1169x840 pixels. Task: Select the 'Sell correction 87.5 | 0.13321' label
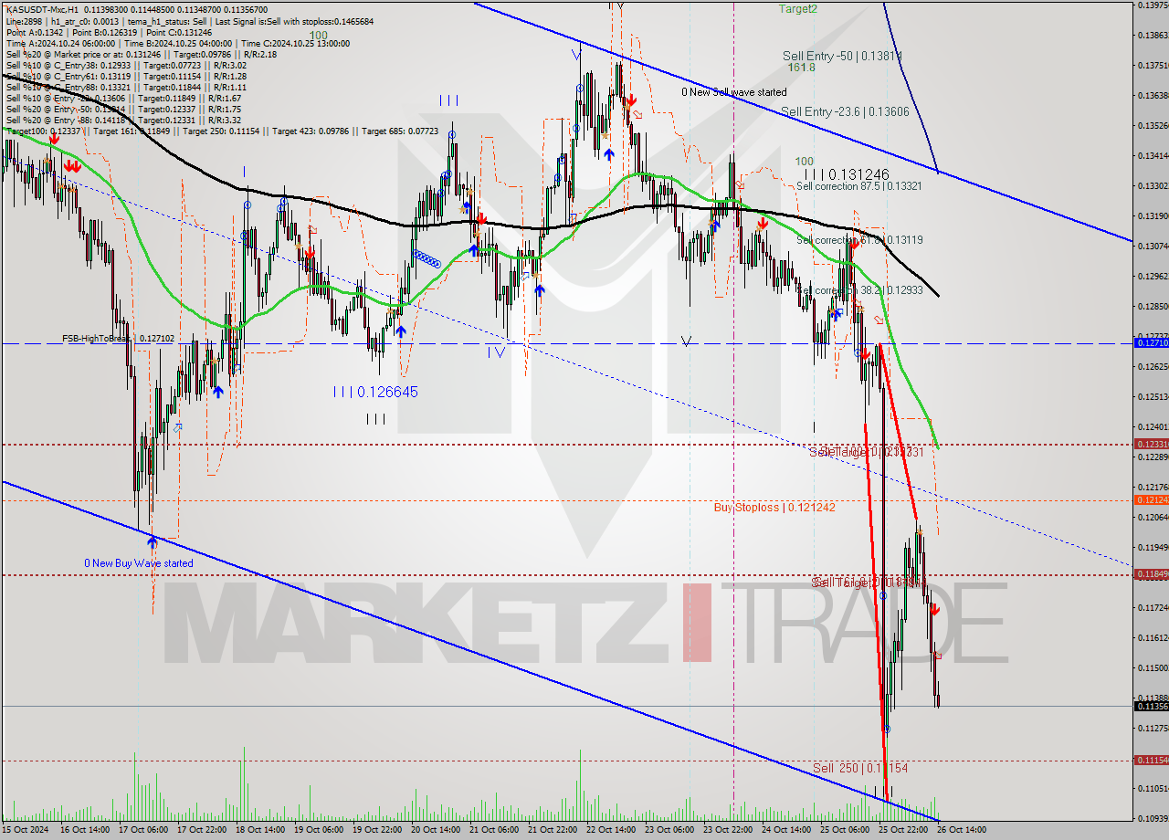[858, 186]
